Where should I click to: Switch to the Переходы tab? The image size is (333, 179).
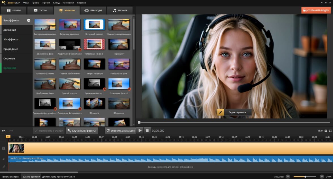point(93,10)
